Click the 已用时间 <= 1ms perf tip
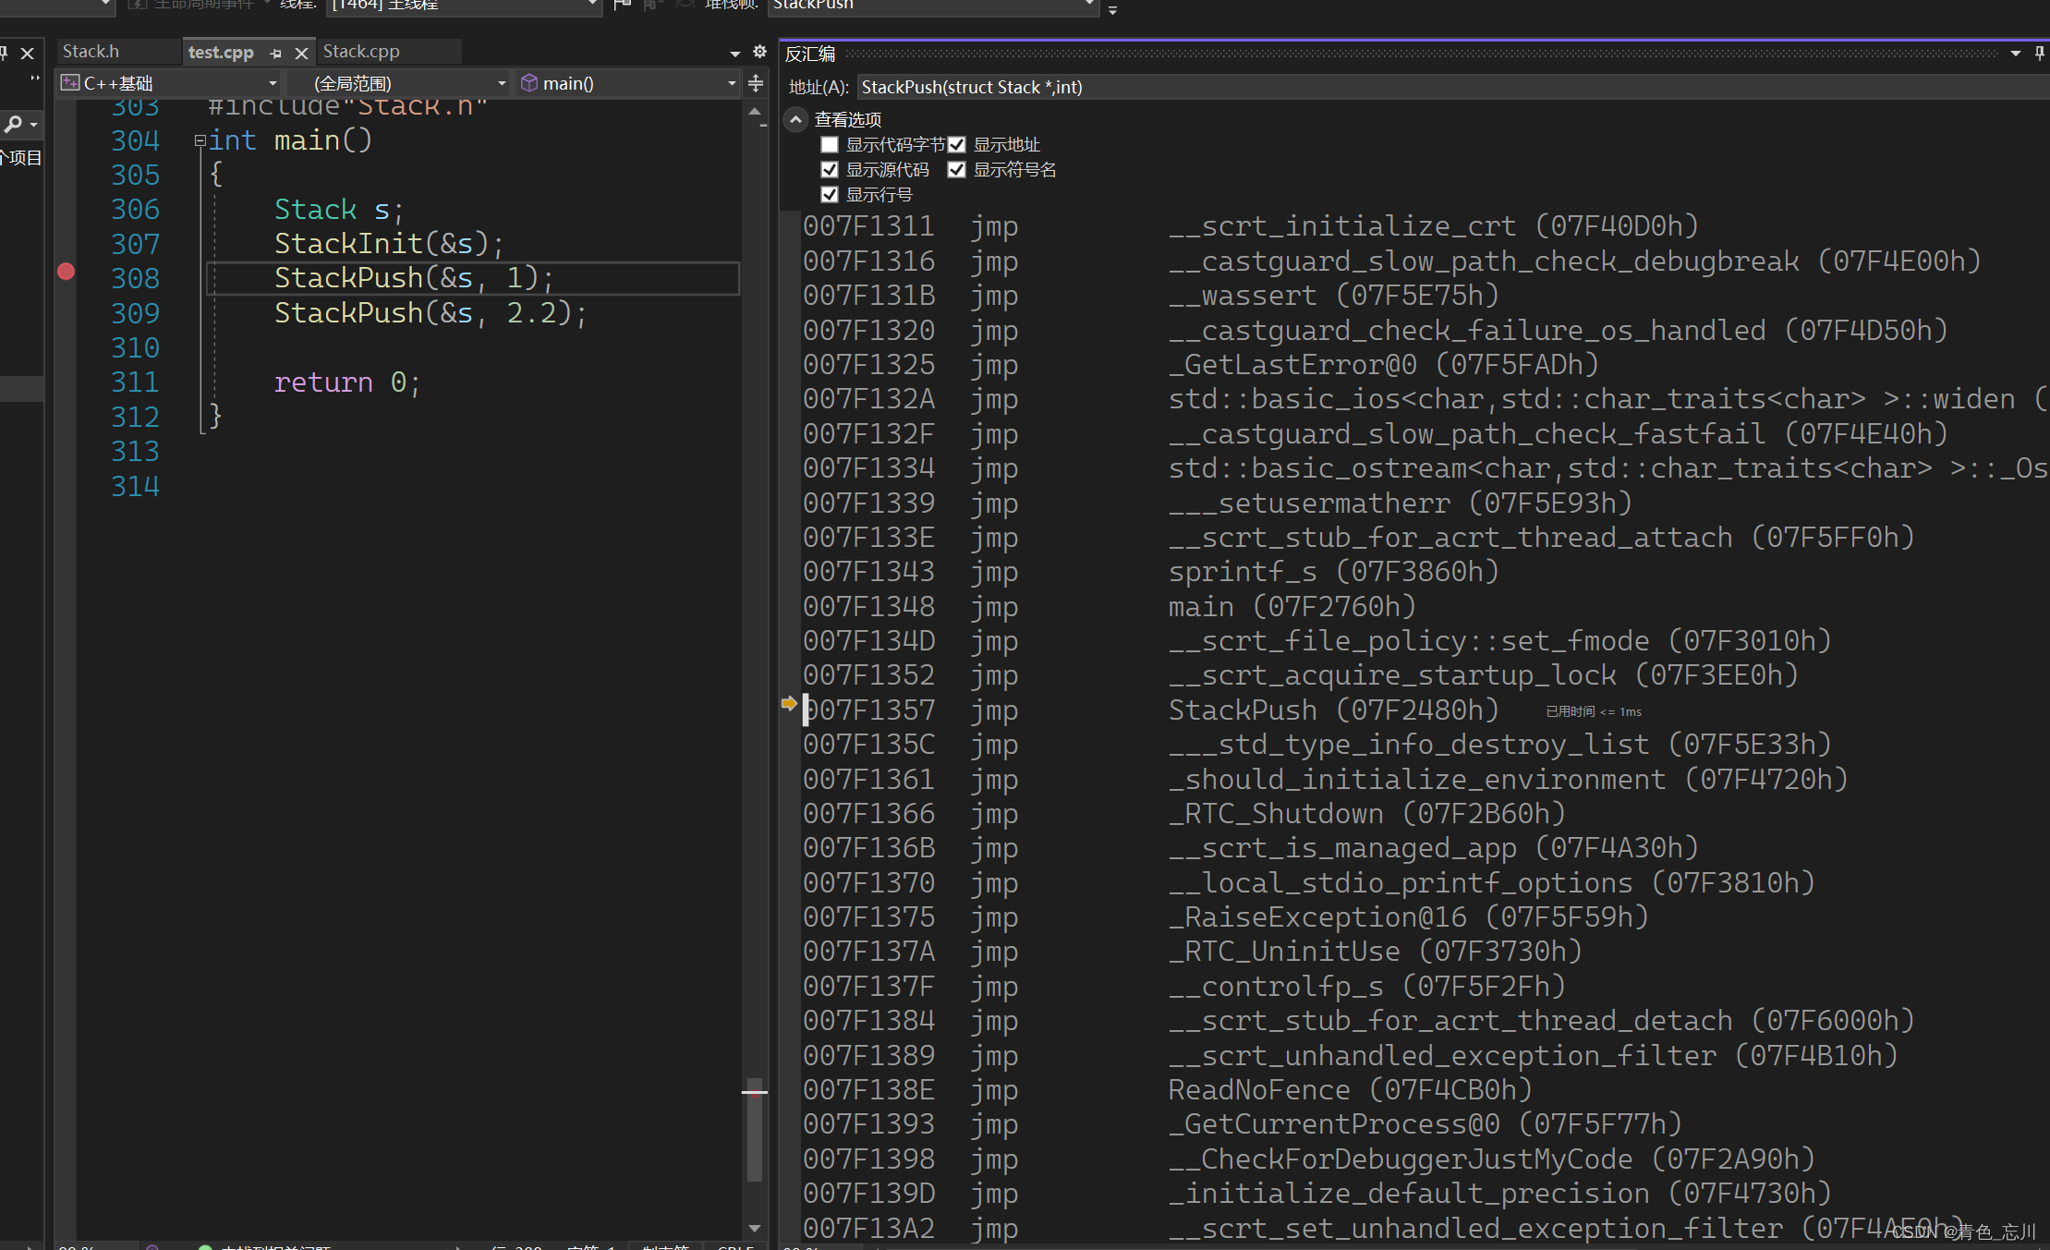This screenshot has width=2050, height=1250. (1594, 711)
